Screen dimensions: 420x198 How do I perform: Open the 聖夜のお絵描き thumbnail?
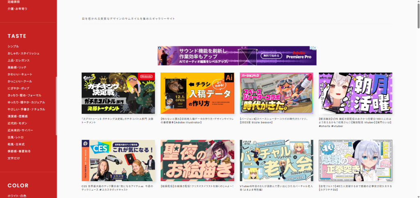[197, 160]
